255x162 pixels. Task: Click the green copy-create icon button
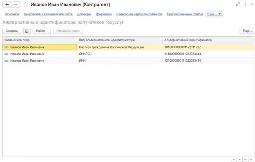(27, 31)
